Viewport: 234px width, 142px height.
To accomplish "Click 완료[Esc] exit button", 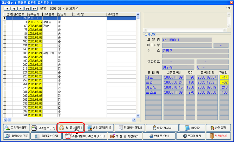I will pyautogui.click(x=218, y=136).
